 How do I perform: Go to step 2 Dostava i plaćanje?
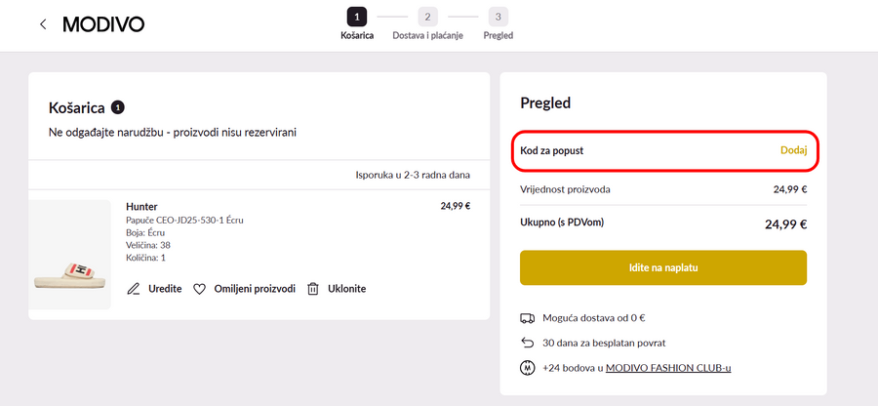tap(427, 17)
